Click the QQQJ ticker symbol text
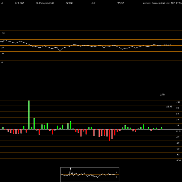The image size is (182, 182). [120, 3]
